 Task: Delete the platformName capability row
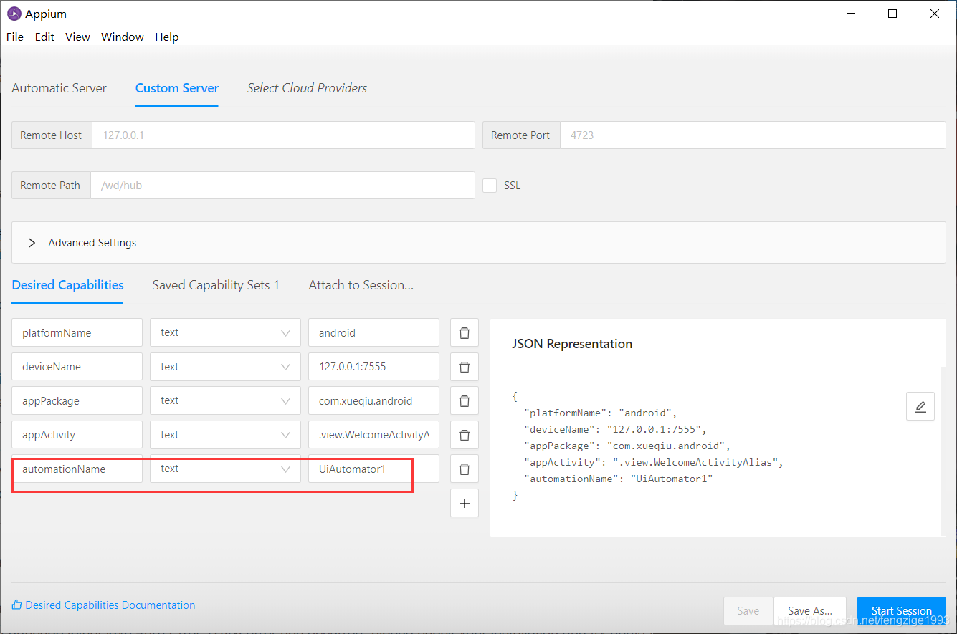[465, 333]
